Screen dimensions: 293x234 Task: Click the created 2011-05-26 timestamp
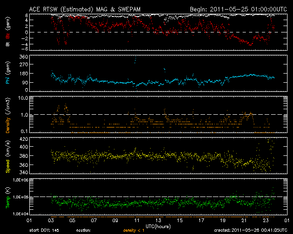250,230
